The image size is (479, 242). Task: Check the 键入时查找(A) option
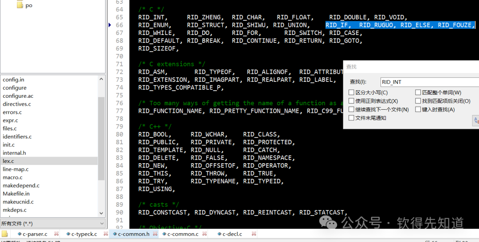point(418,109)
